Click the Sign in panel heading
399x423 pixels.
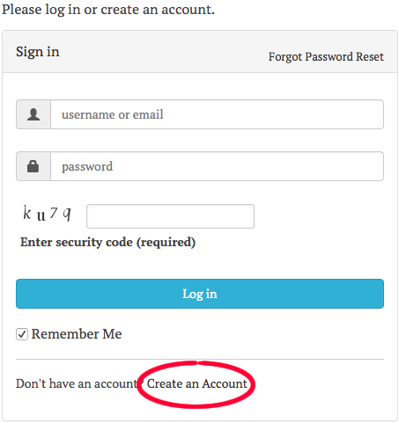(38, 52)
